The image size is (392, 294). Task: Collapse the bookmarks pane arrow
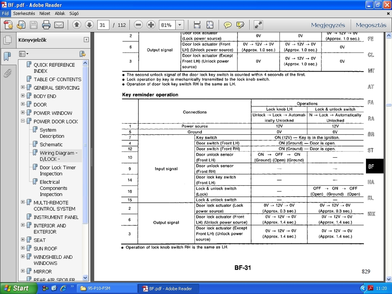86,40
